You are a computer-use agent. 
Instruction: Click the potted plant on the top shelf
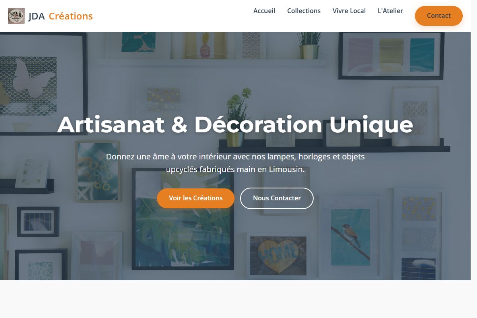[x=309, y=45]
